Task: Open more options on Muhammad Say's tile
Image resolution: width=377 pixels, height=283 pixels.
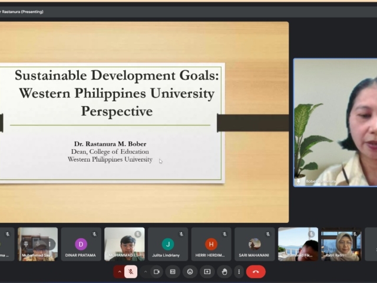Action: coord(49,244)
